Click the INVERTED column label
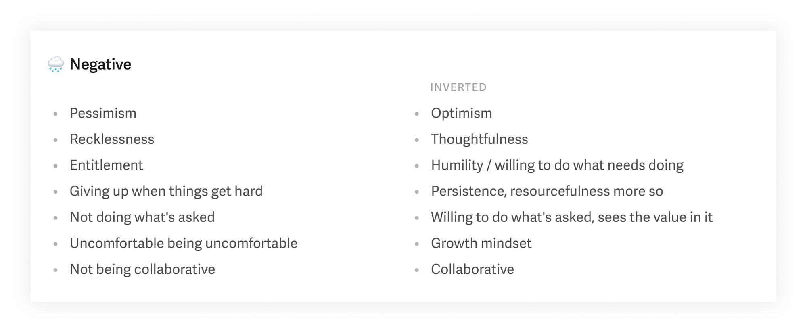Viewport: 807px width, 333px height. coord(458,87)
